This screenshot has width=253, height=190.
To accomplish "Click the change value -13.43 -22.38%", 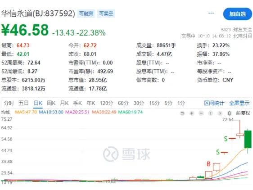I will tap(79, 32).
